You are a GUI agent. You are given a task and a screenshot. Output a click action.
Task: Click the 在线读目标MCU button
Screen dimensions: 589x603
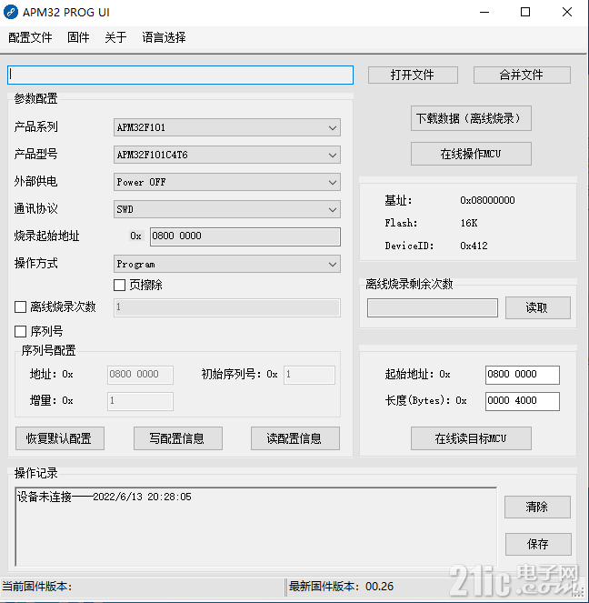coord(471,438)
